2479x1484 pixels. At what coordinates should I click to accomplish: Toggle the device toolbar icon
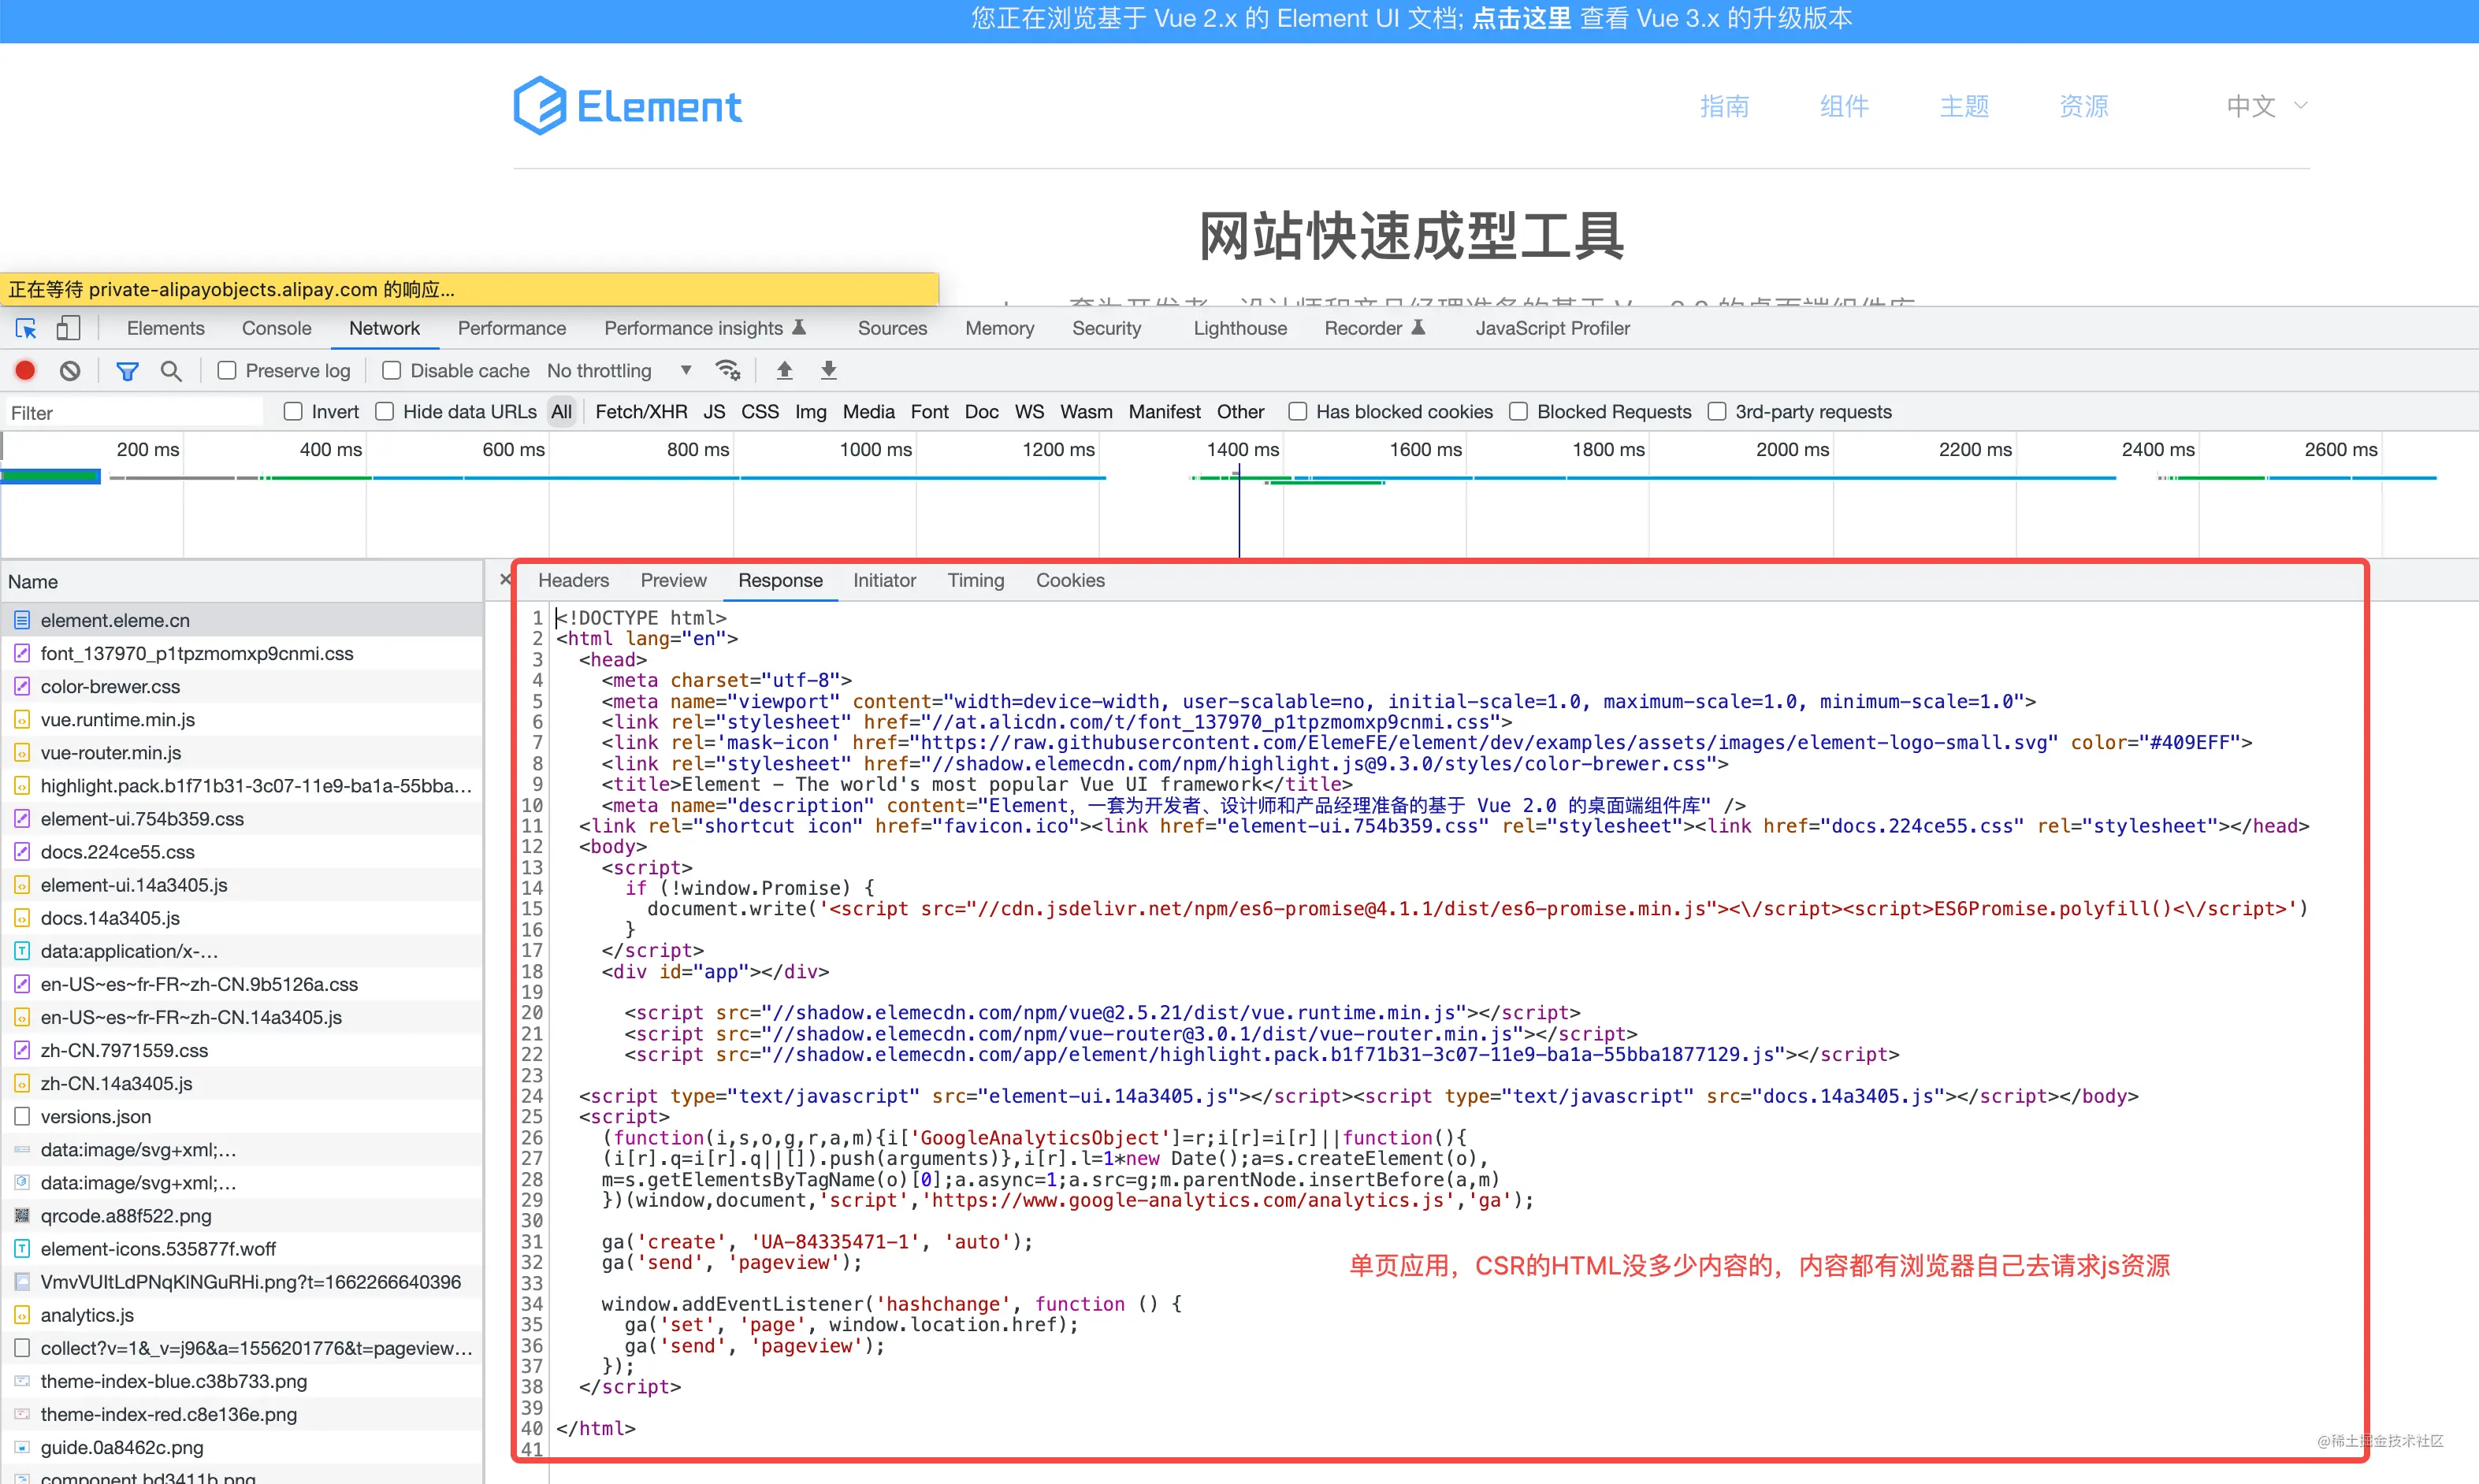click(x=68, y=328)
